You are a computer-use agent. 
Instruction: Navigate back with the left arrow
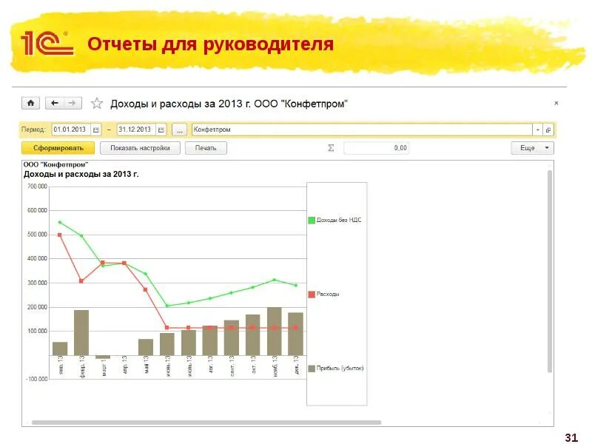click(x=54, y=103)
